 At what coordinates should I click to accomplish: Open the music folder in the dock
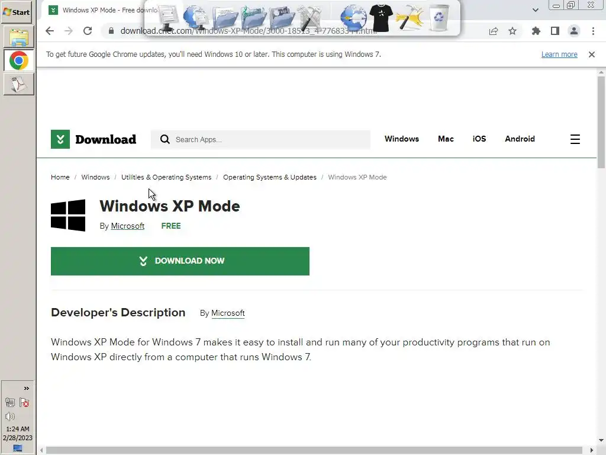(x=253, y=17)
